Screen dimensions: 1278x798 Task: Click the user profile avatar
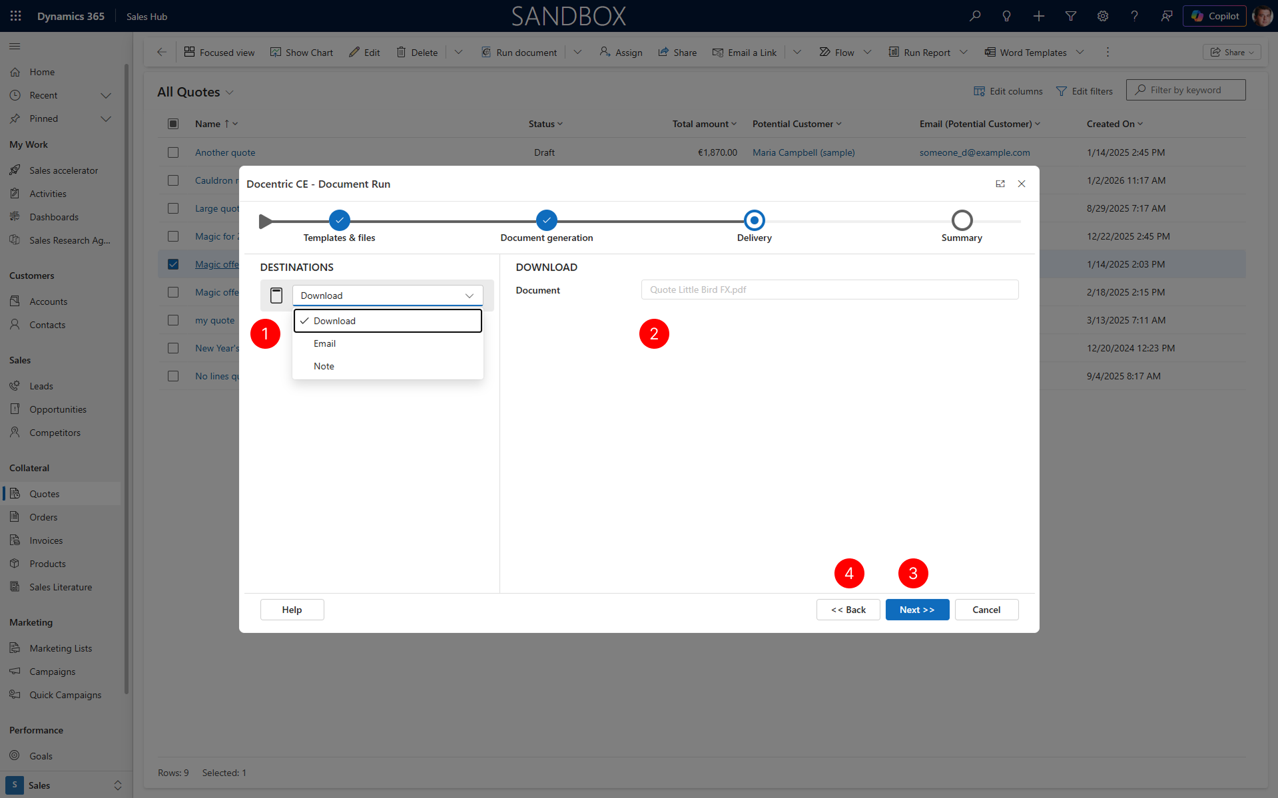coord(1263,16)
